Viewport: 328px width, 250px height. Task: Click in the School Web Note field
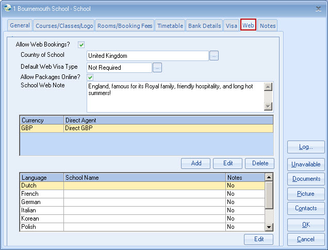click(x=174, y=96)
